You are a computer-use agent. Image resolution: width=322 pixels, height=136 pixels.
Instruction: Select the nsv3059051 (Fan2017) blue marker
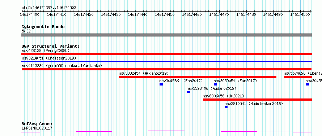(215, 84)
